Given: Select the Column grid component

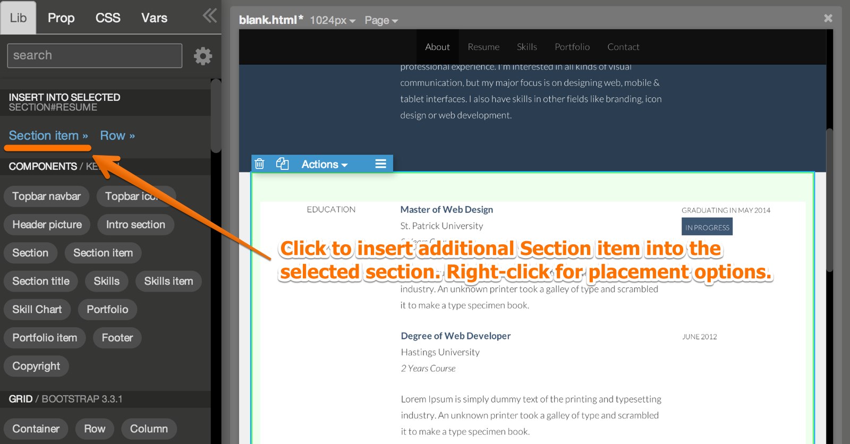Looking at the screenshot, I should pyautogui.click(x=149, y=429).
